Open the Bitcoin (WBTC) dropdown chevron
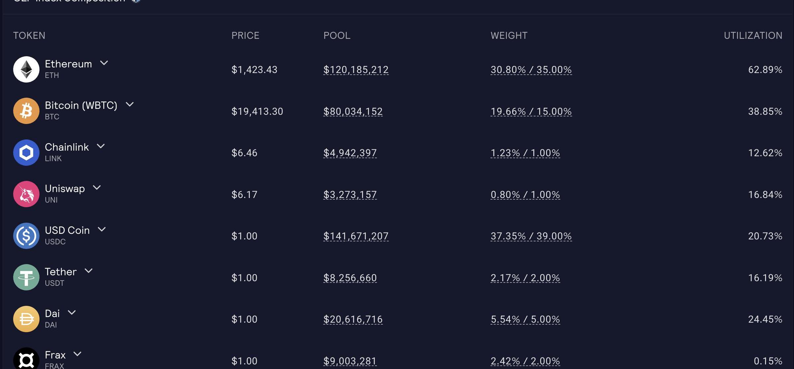794x369 pixels. 130,104
